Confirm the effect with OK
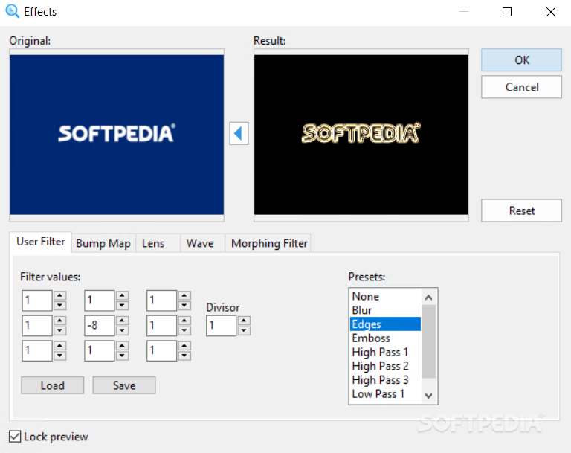 521,60
